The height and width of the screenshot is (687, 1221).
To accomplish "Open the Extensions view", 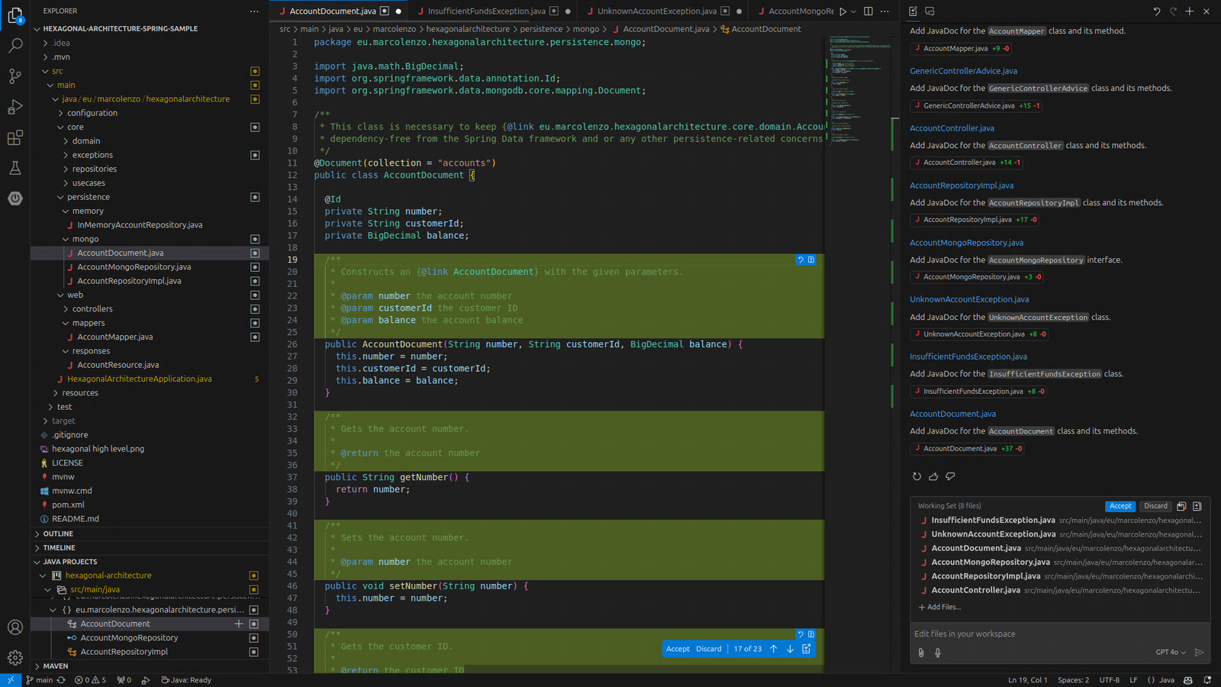I will pyautogui.click(x=15, y=137).
